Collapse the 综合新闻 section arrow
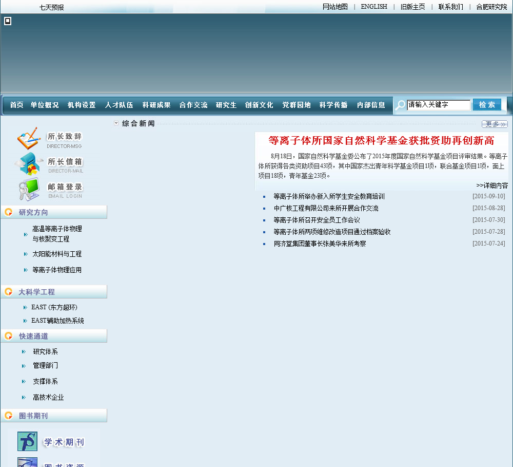Screen dimensions: 513x467 click(x=116, y=123)
